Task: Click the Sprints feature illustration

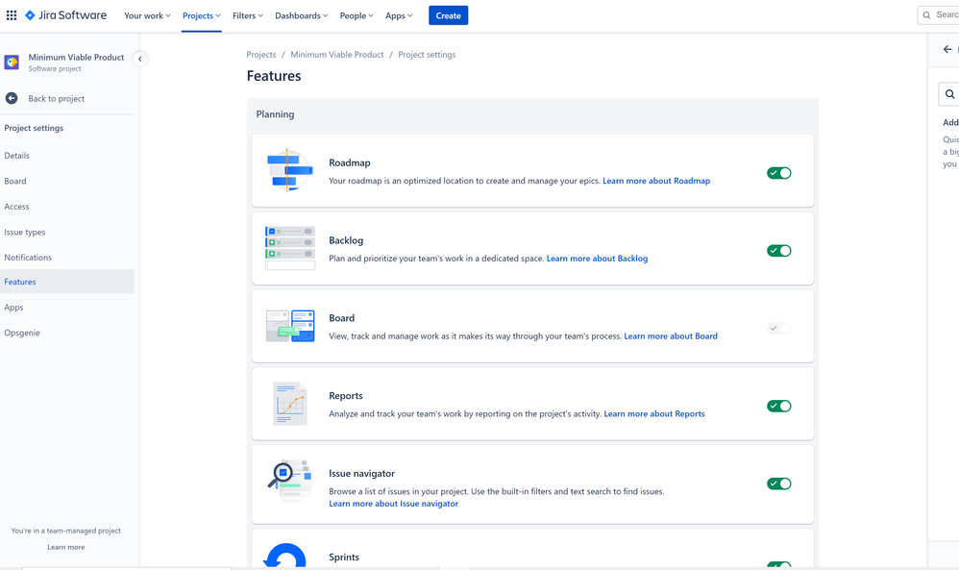Action: coord(285,556)
